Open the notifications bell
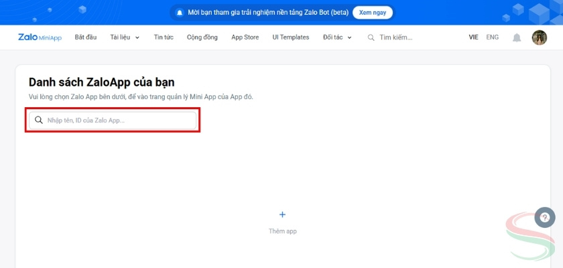 click(517, 38)
